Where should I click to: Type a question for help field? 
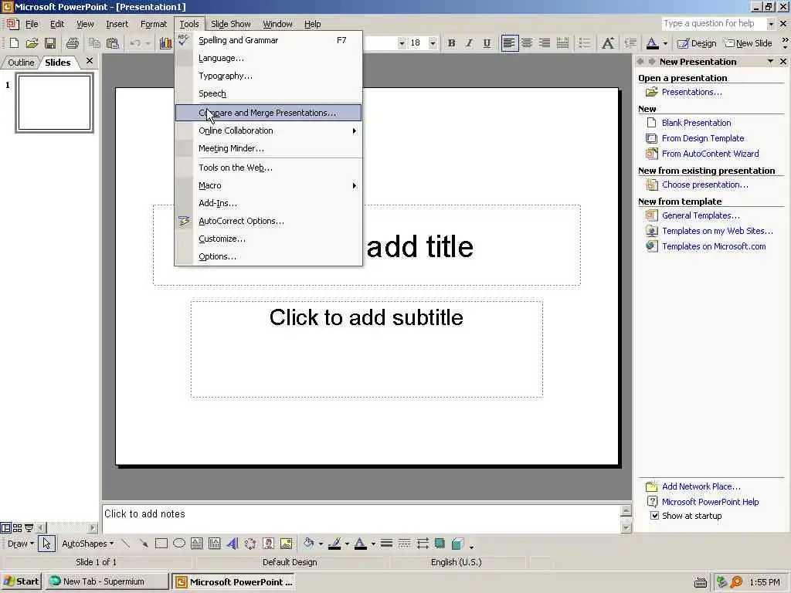tap(714, 23)
